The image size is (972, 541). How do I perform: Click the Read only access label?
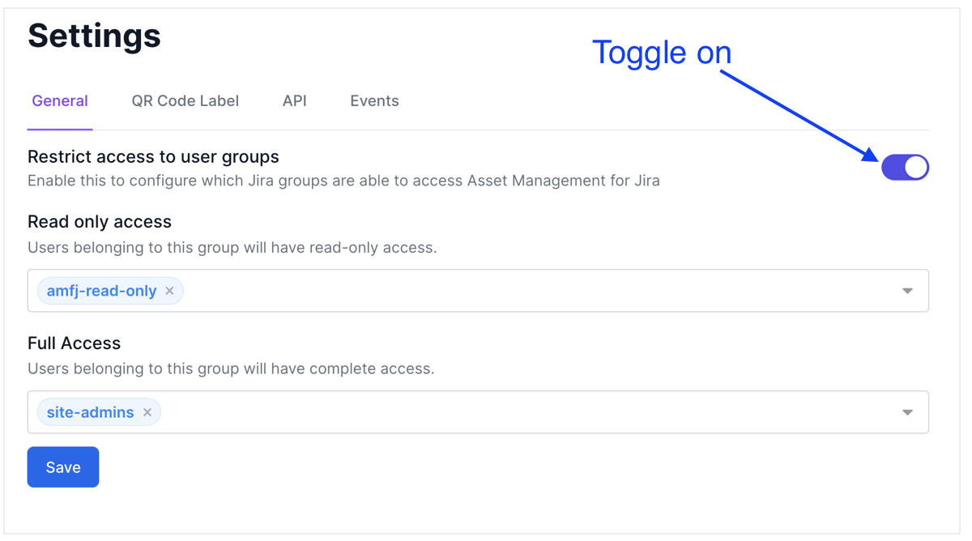pyautogui.click(x=100, y=221)
